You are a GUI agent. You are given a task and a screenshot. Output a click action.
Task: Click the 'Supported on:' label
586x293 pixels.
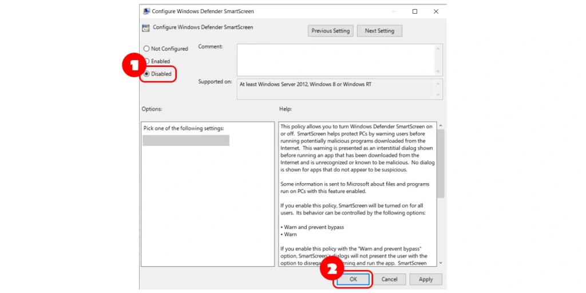(215, 82)
